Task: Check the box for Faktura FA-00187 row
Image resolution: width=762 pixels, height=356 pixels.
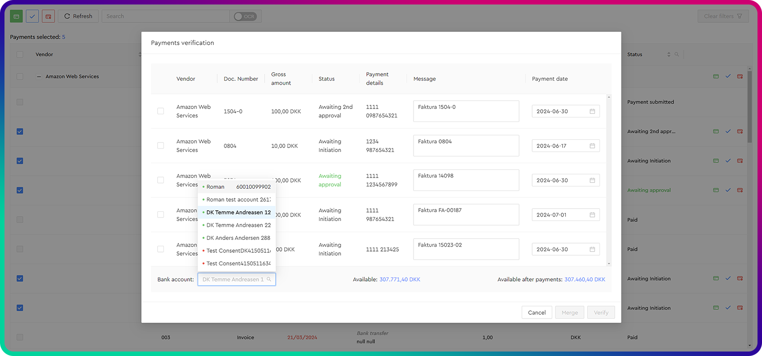Action: pos(160,215)
